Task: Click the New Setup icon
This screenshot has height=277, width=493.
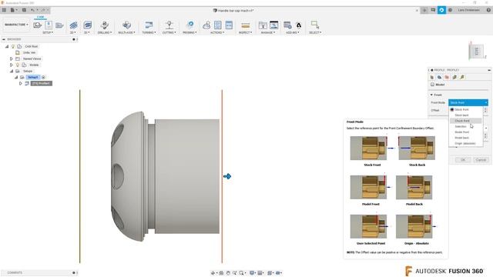Action: pyautogui.click(x=38, y=25)
